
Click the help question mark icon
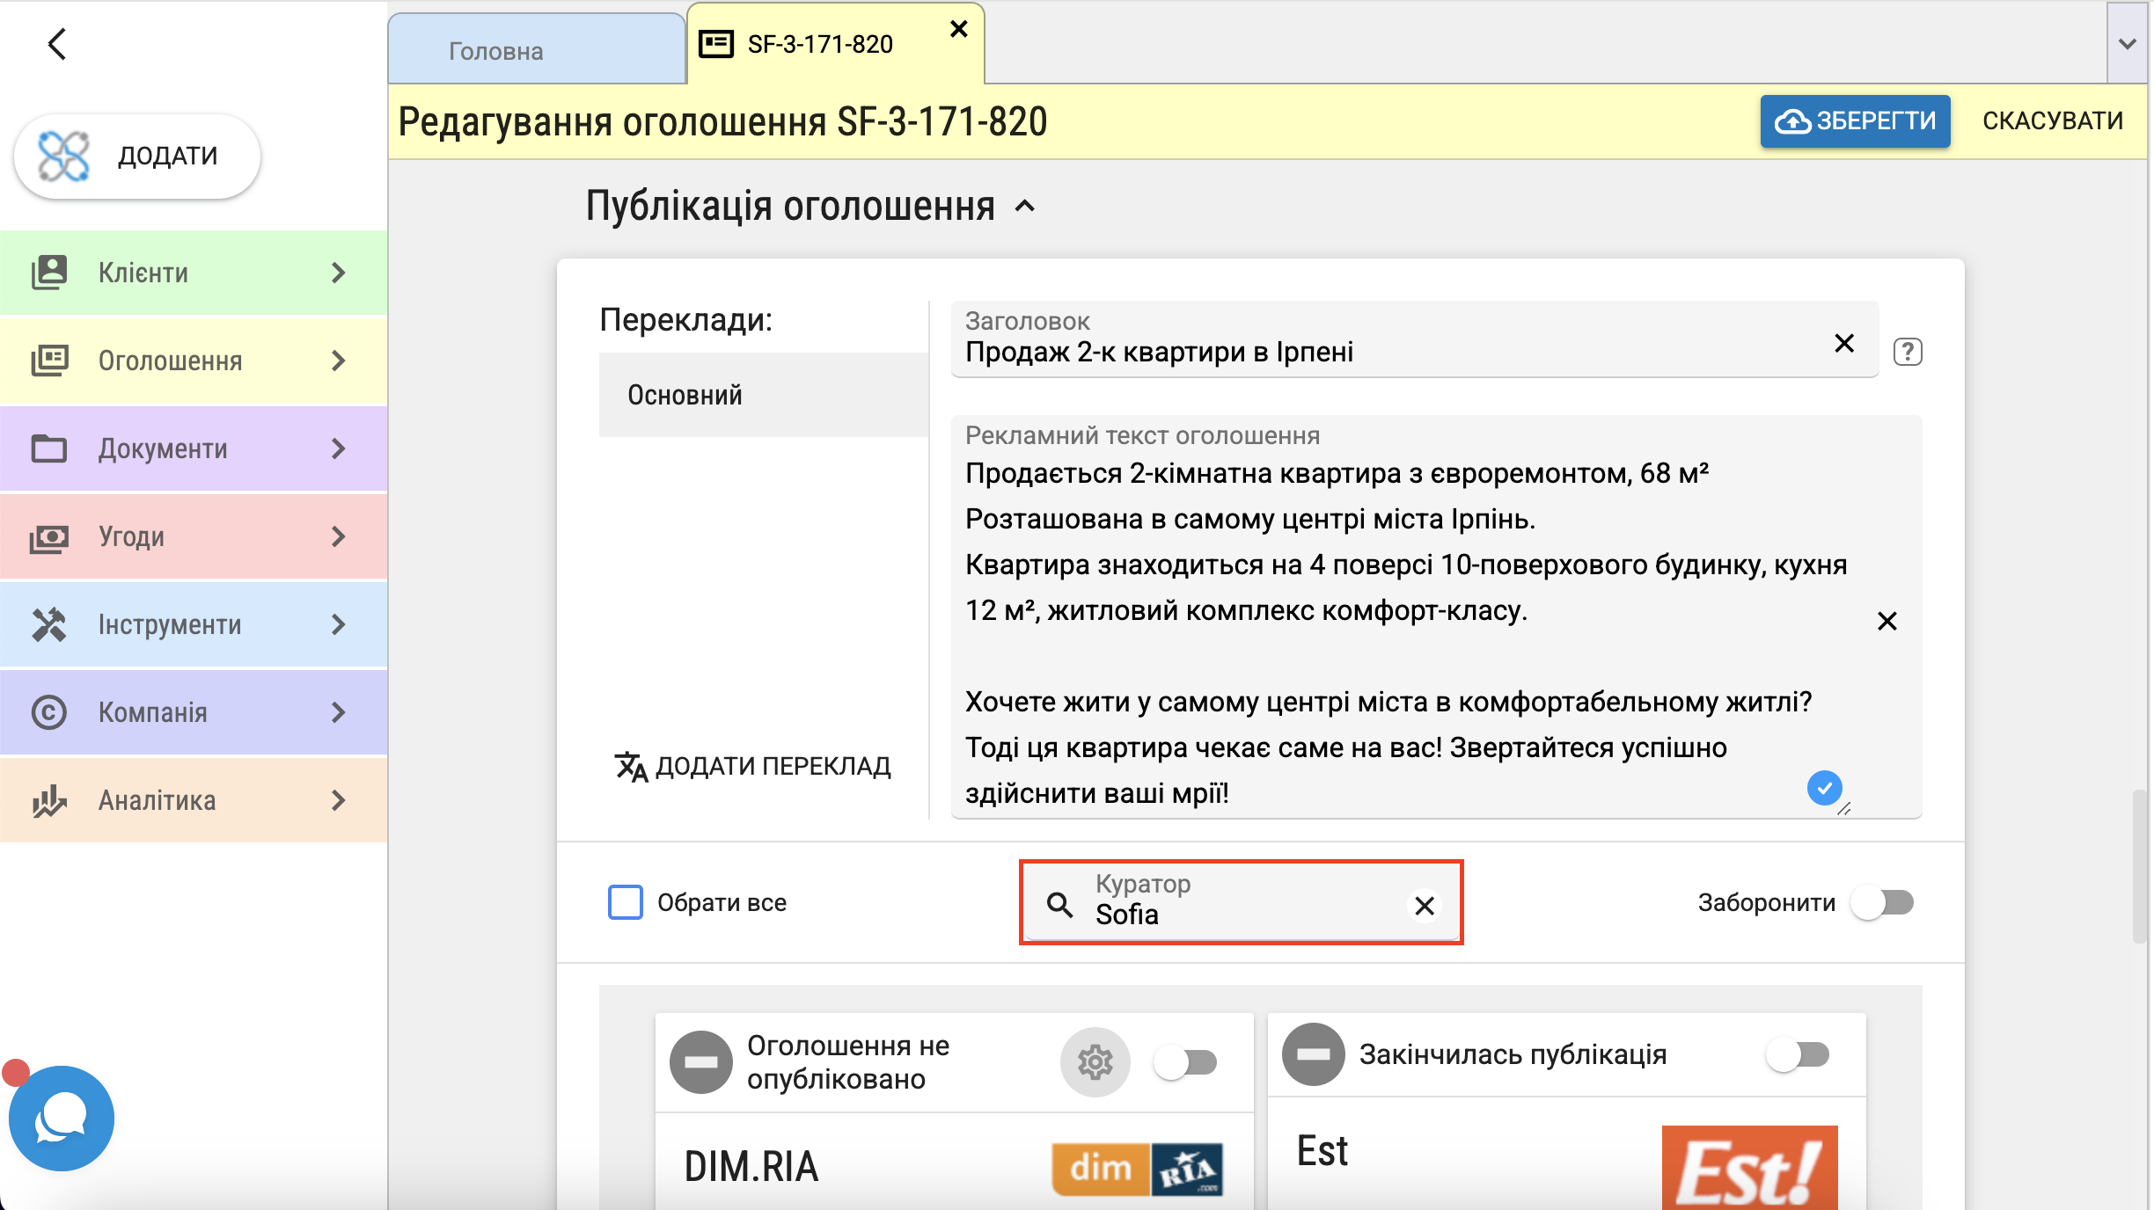1907,352
